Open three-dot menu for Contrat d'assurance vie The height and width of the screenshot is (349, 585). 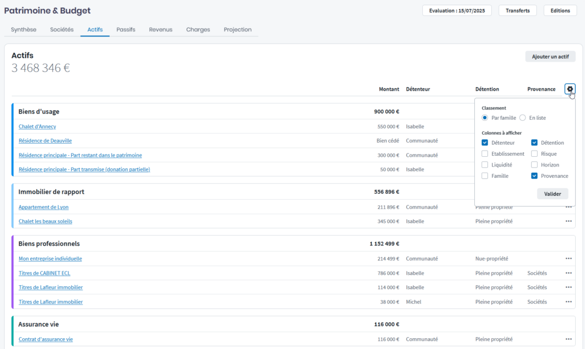coord(568,339)
